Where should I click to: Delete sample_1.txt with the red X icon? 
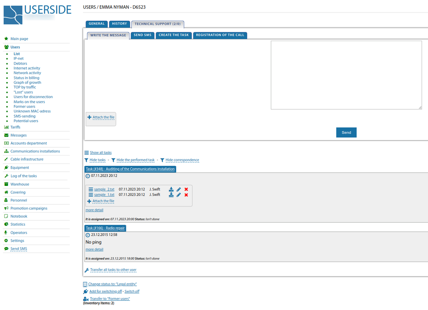pyautogui.click(x=186, y=195)
